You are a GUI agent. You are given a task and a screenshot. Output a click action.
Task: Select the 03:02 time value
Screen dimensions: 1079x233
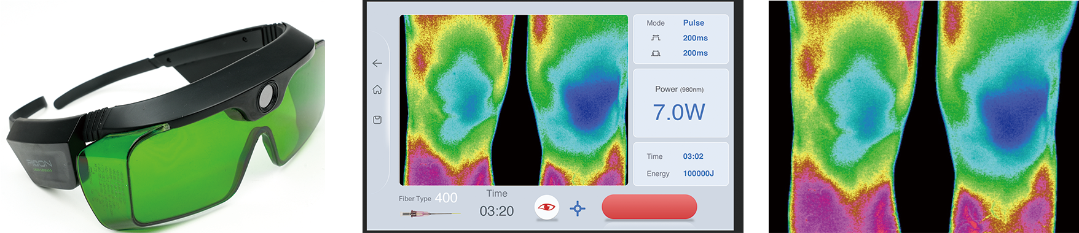[x=693, y=156]
